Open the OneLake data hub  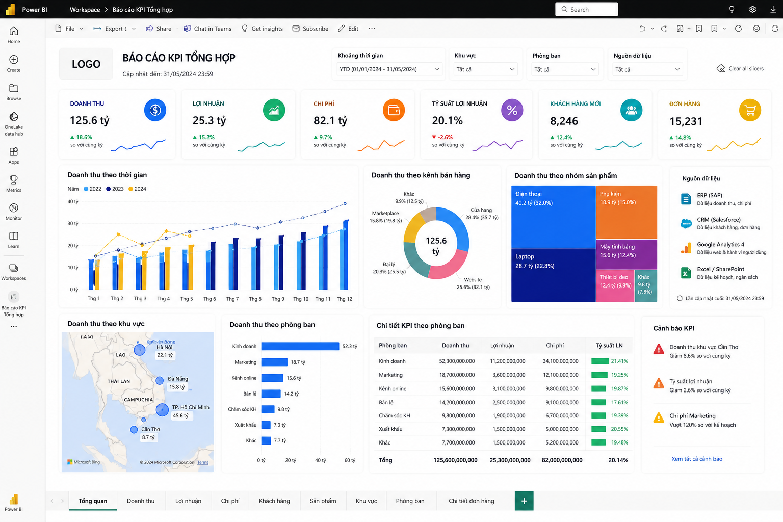click(14, 124)
